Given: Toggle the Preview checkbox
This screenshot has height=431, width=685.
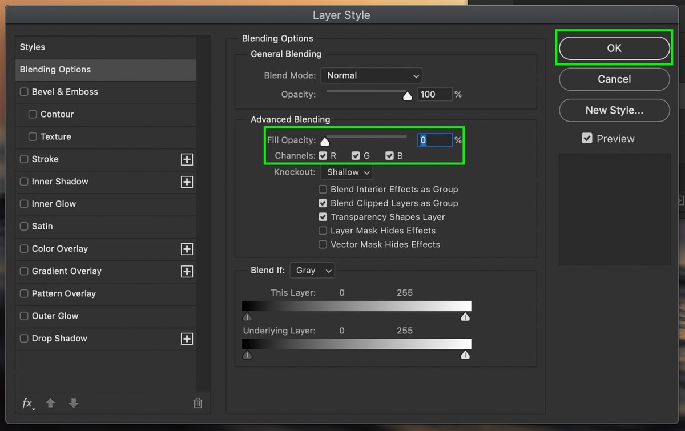Looking at the screenshot, I should pos(587,138).
